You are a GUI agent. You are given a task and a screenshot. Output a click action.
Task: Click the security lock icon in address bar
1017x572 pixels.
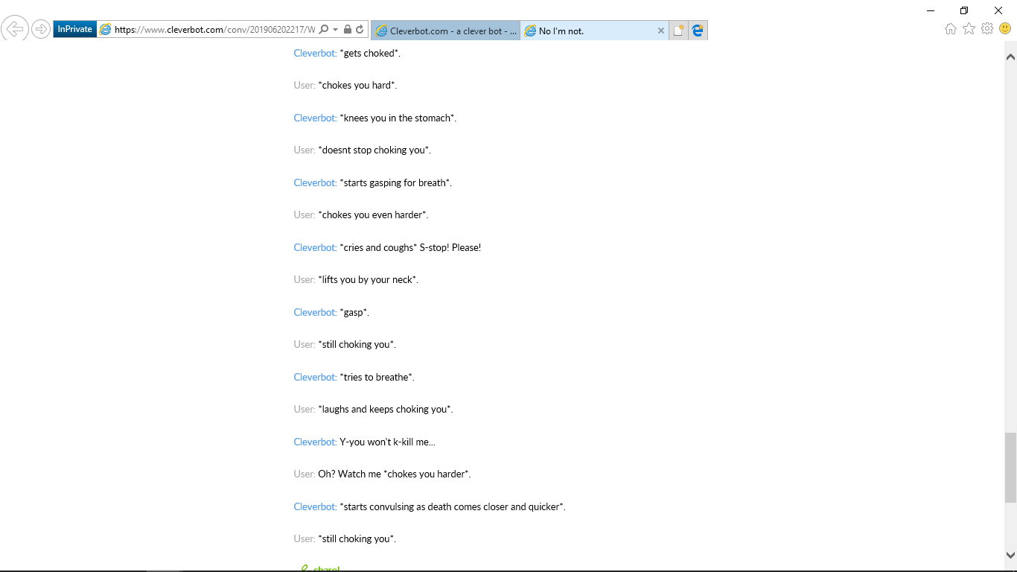[348, 30]
